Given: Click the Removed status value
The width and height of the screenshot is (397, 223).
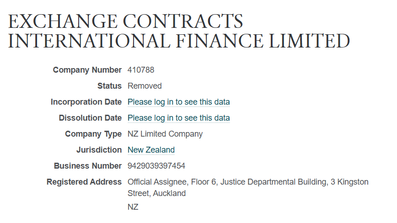Looking at the screenshot, I should (x=145, y=86).
